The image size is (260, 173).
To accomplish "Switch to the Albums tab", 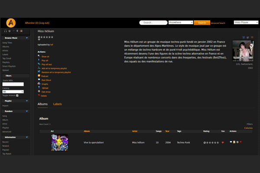I will (x=42, y=104).
